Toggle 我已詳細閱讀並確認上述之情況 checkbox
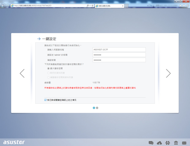Image resolution: width=190 pixels, height=146 pixels. 45,100
